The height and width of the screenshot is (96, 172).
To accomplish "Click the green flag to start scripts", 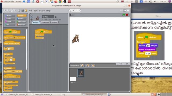I will [124, 15].
